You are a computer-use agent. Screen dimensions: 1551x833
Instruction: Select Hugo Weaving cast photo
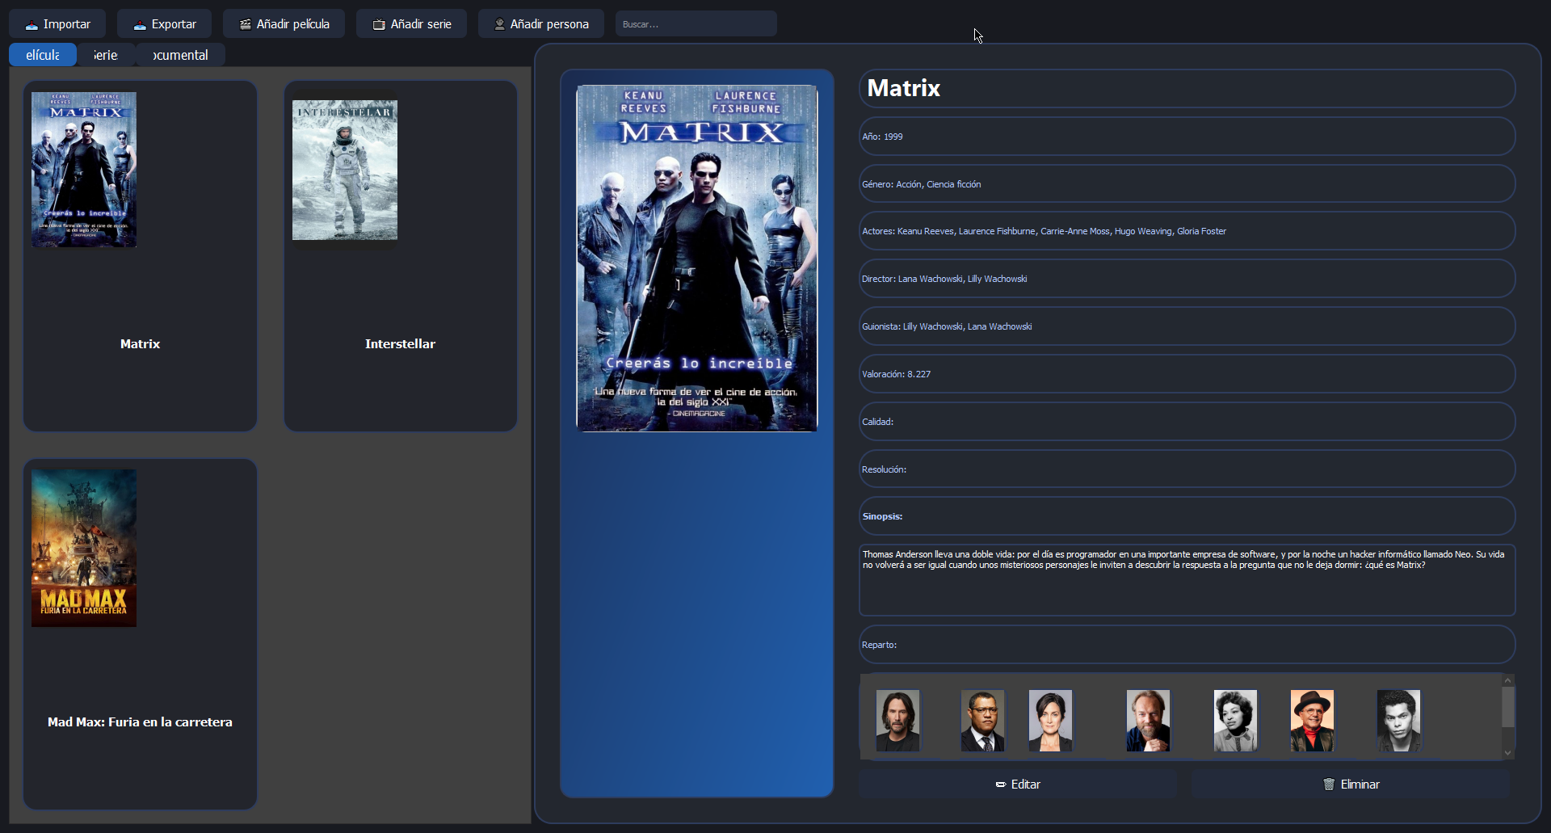[1148, 721]
